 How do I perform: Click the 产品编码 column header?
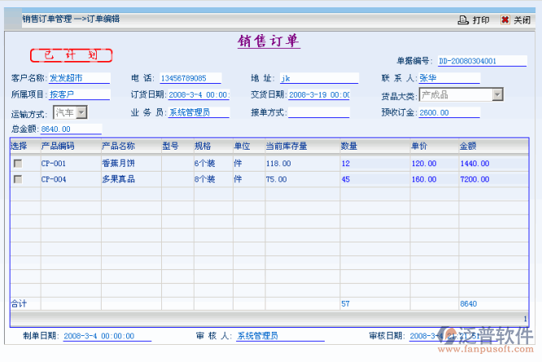coord(58,146)
